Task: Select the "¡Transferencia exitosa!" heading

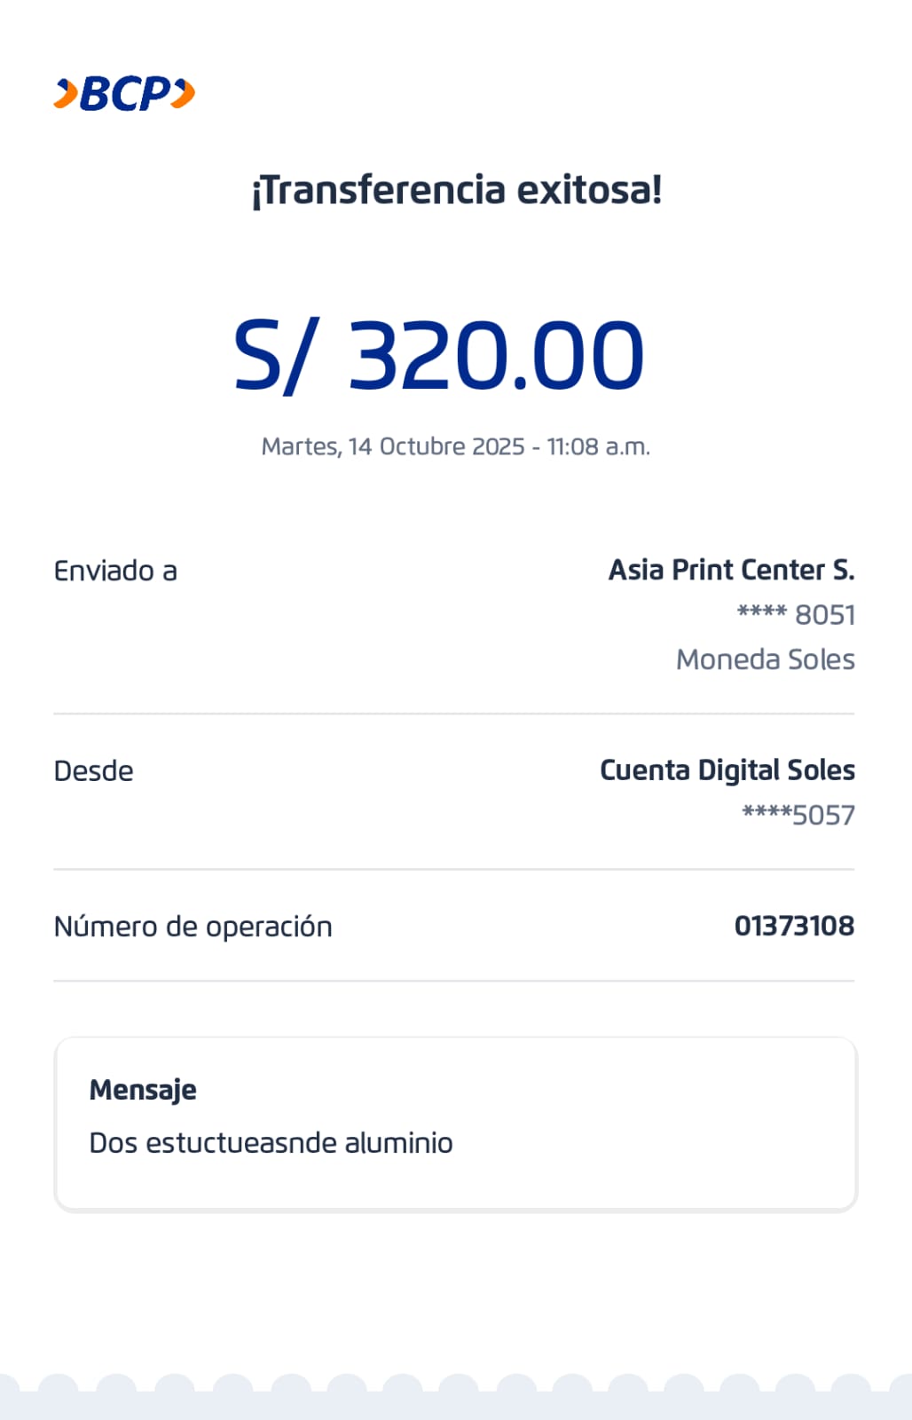Action: coord(457,190)
